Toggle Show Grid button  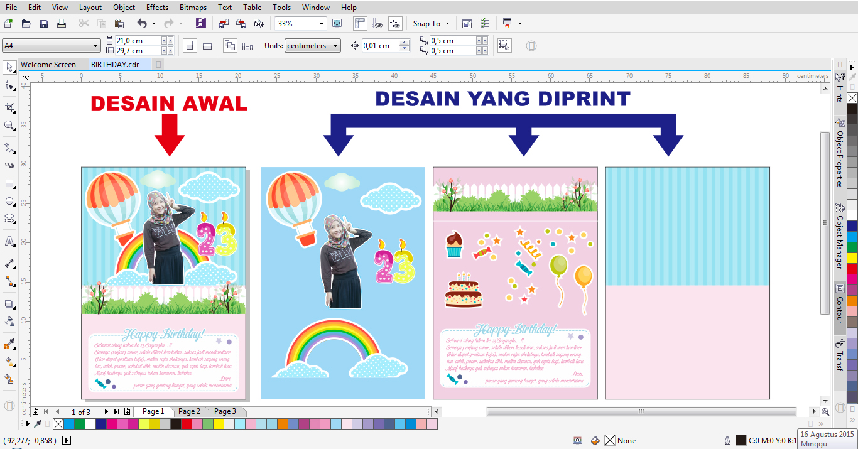[377, 24]
